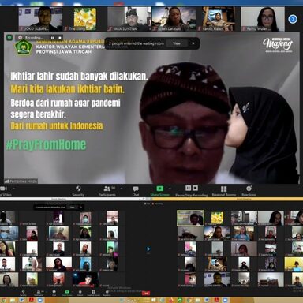
Task: Select participant wearing blue face mask in lower-left gallery
Action: pyautogui.click(x=9, y=234)
